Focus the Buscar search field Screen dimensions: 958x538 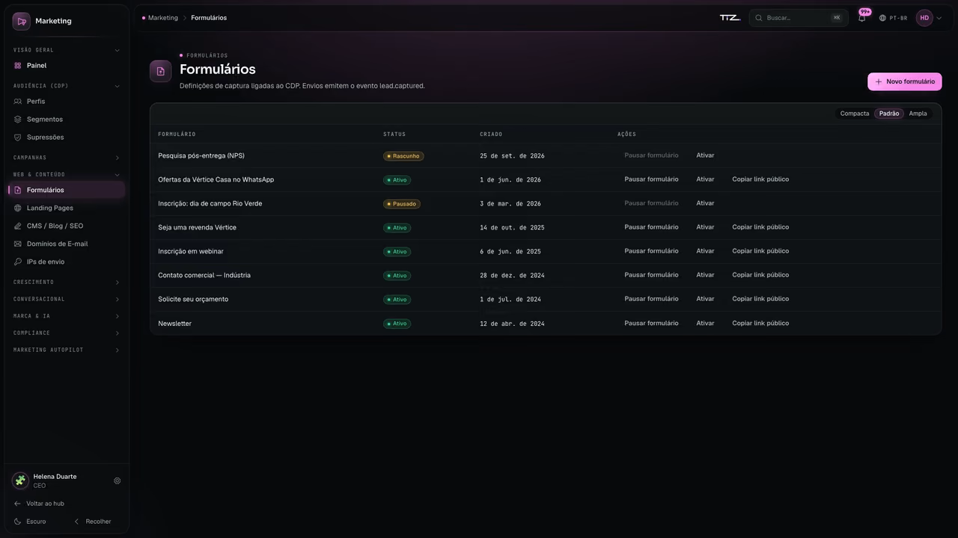pos(798,17)
